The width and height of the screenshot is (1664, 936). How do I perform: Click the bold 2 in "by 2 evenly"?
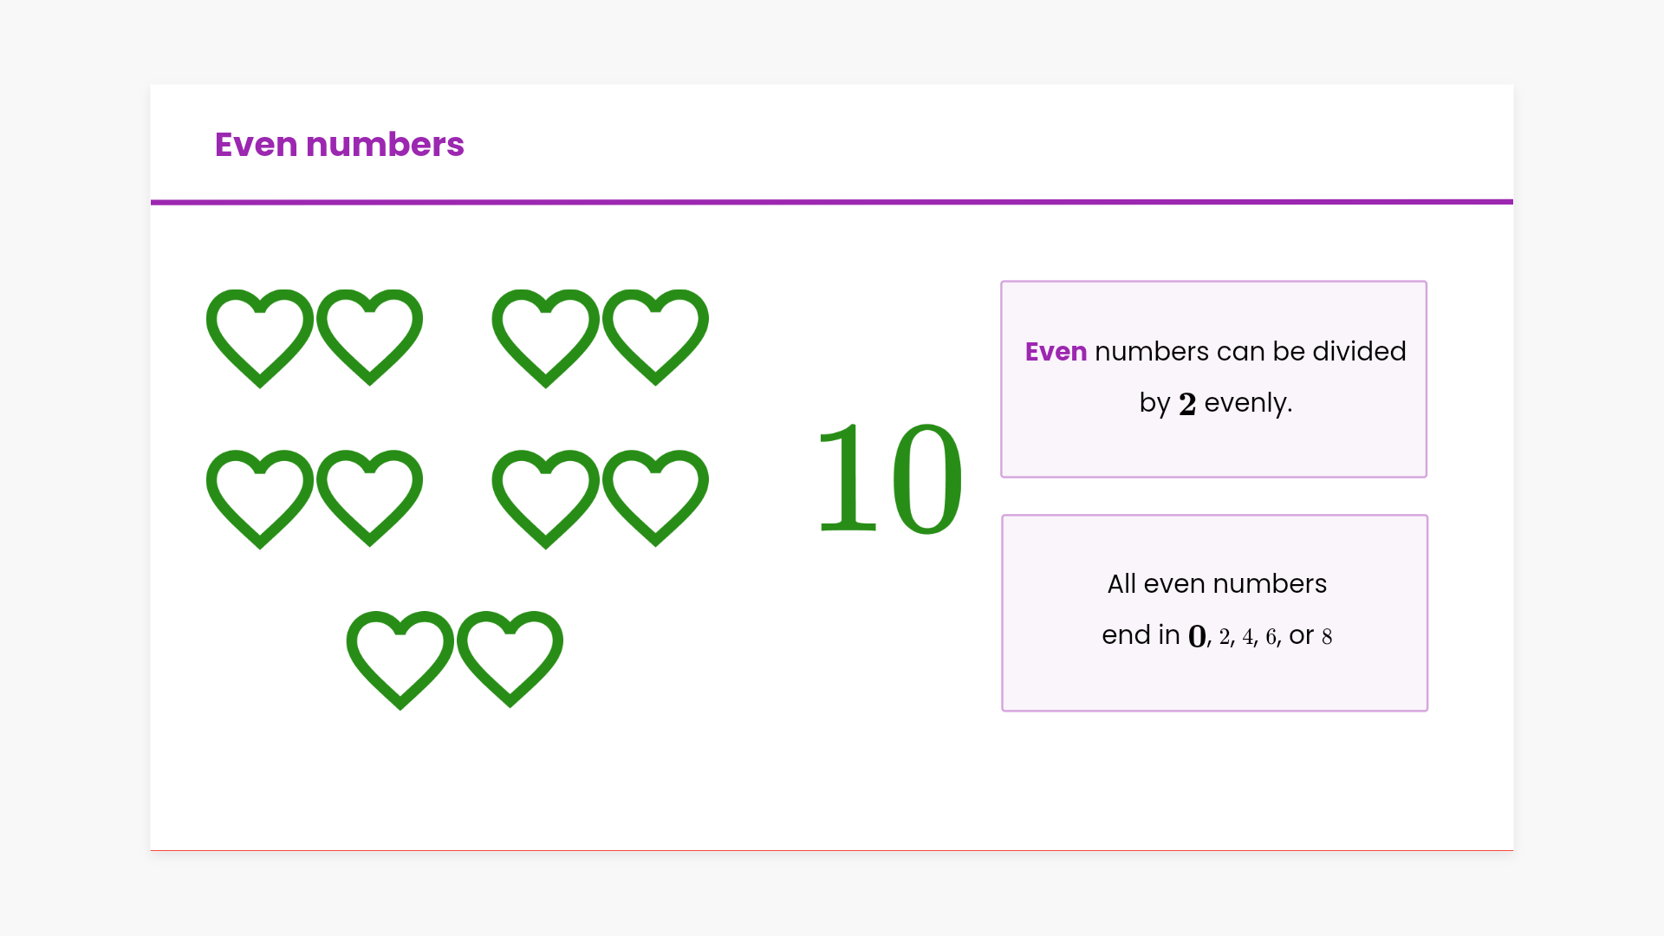point(1187,405)
